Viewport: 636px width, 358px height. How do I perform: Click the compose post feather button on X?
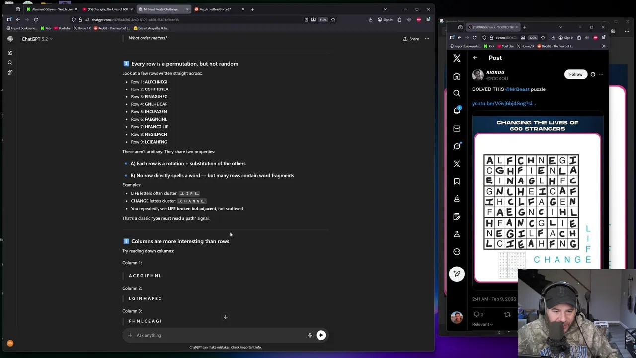tap(457, 274)
